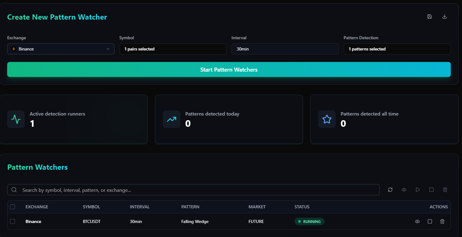Open the Symbol pairs selection dropdown

pyautogui.click(x=173, y=49)
